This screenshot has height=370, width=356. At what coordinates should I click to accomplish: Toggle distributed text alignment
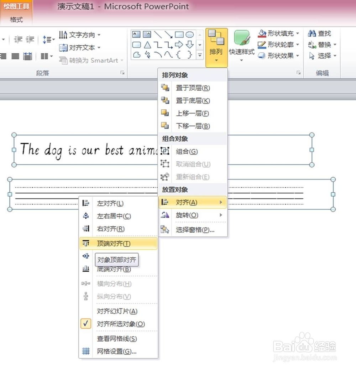click(x=28, y=56)
